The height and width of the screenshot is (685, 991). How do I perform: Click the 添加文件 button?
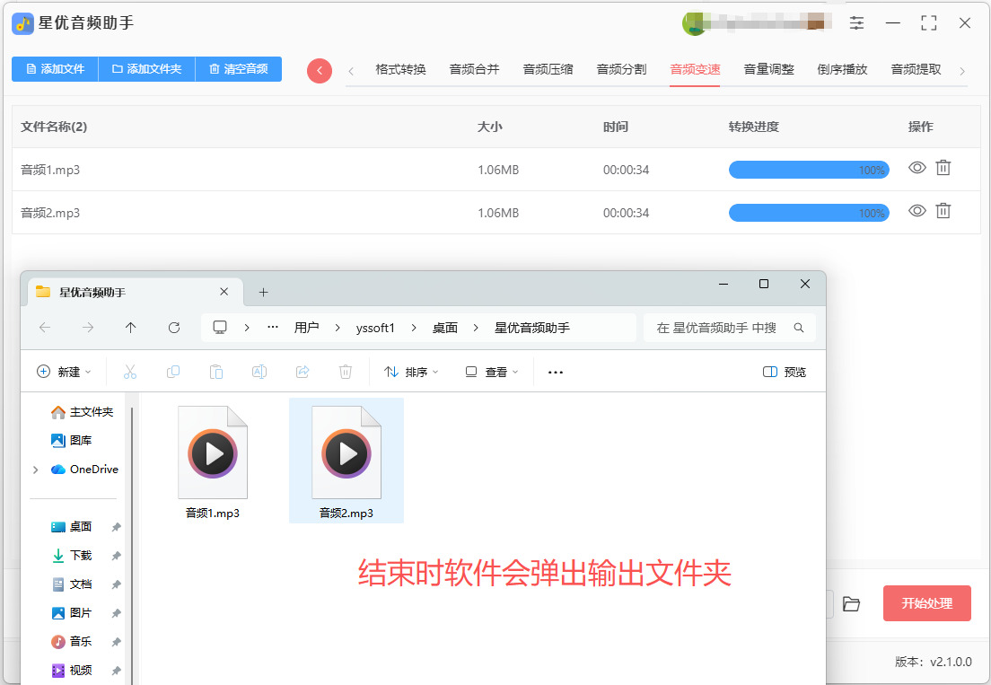click(x=55, y=69)
